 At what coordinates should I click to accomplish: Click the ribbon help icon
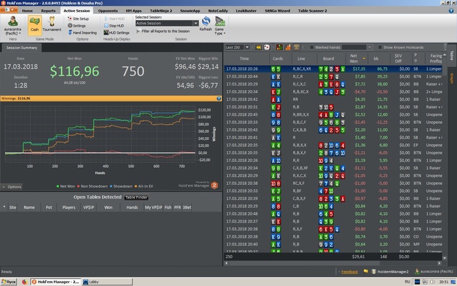[x=451, y=11]
